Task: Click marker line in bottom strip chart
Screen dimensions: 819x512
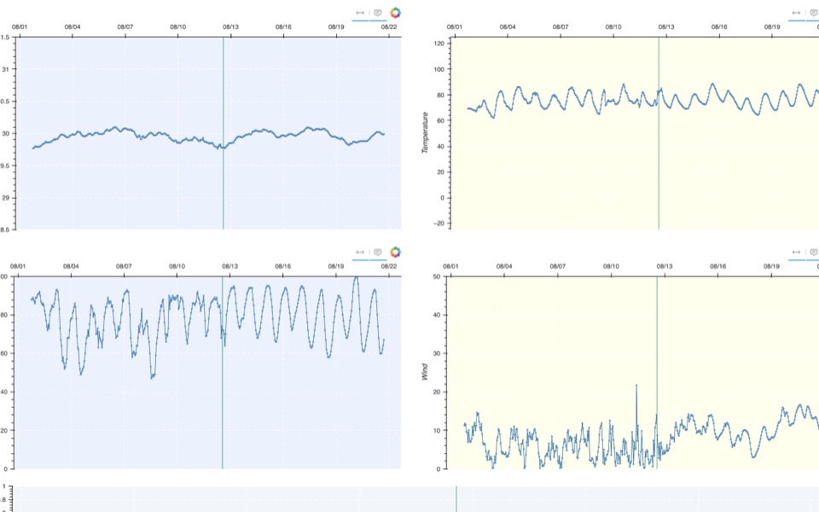Action: tap(456, 499)
